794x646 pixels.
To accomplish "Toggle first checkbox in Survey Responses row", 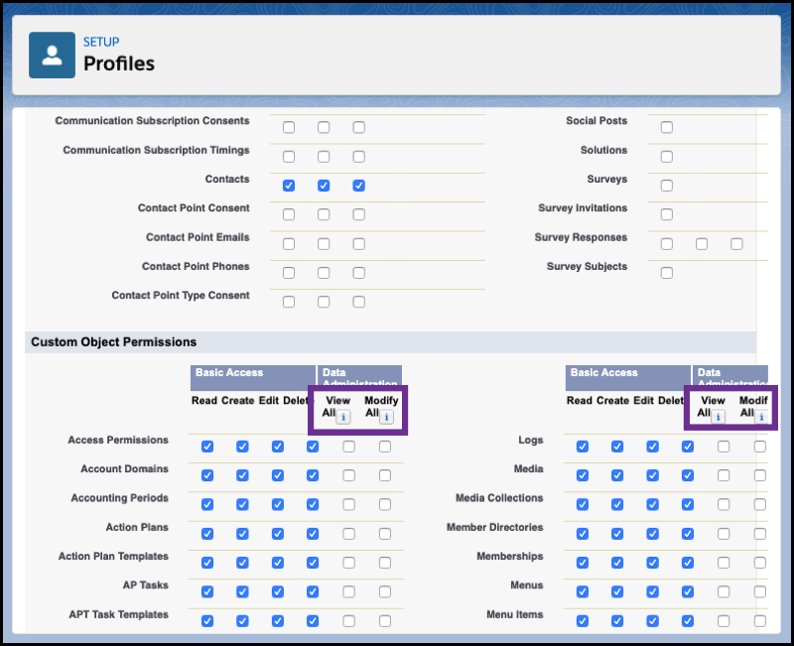I will coord(666,244).
